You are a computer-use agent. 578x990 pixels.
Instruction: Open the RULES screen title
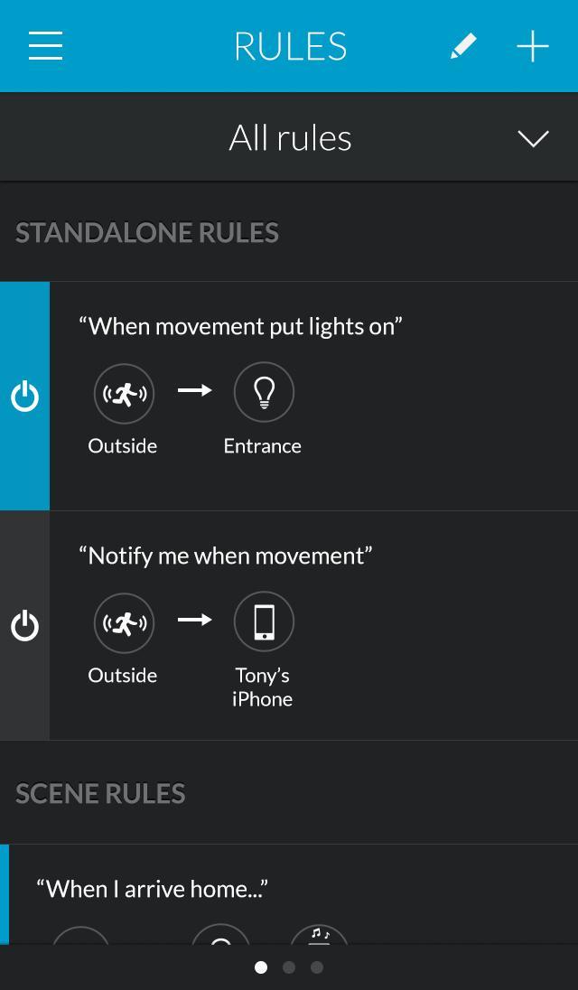coord(290,45)
